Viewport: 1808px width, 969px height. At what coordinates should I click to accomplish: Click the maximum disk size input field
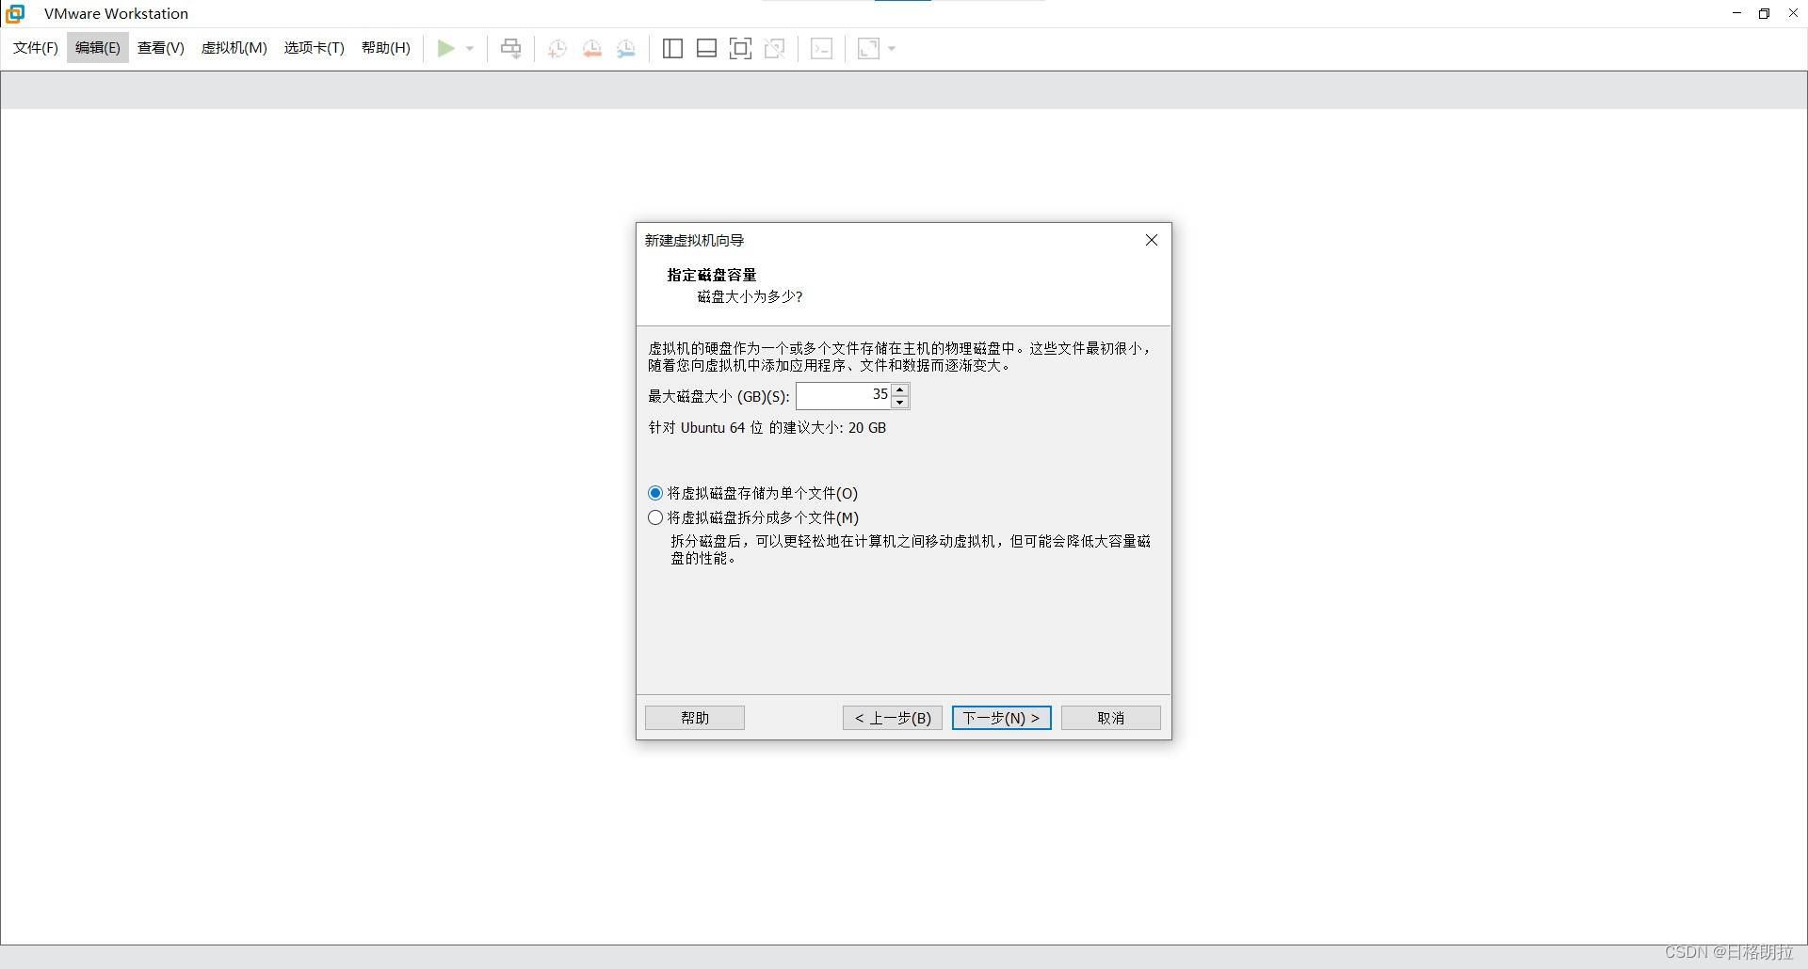pos(843,395)
